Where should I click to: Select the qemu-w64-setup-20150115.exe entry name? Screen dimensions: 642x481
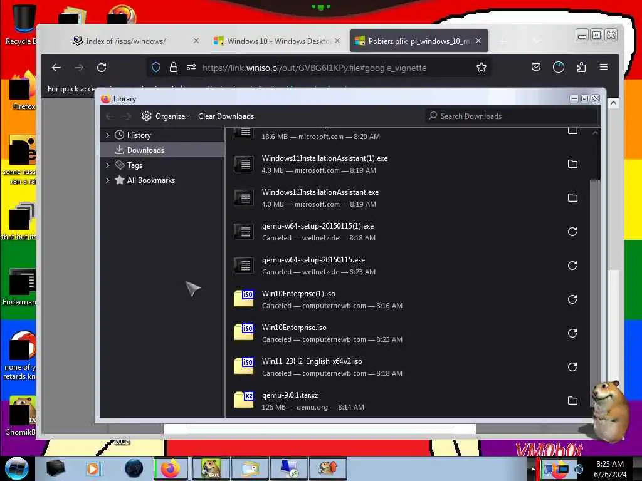point(313,260)
